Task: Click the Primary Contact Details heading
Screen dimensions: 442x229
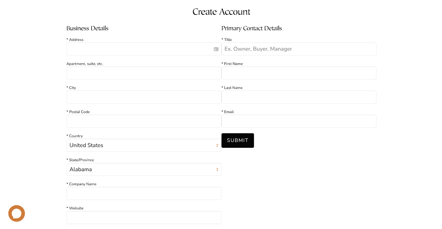Action: click(x=251, y=28)
